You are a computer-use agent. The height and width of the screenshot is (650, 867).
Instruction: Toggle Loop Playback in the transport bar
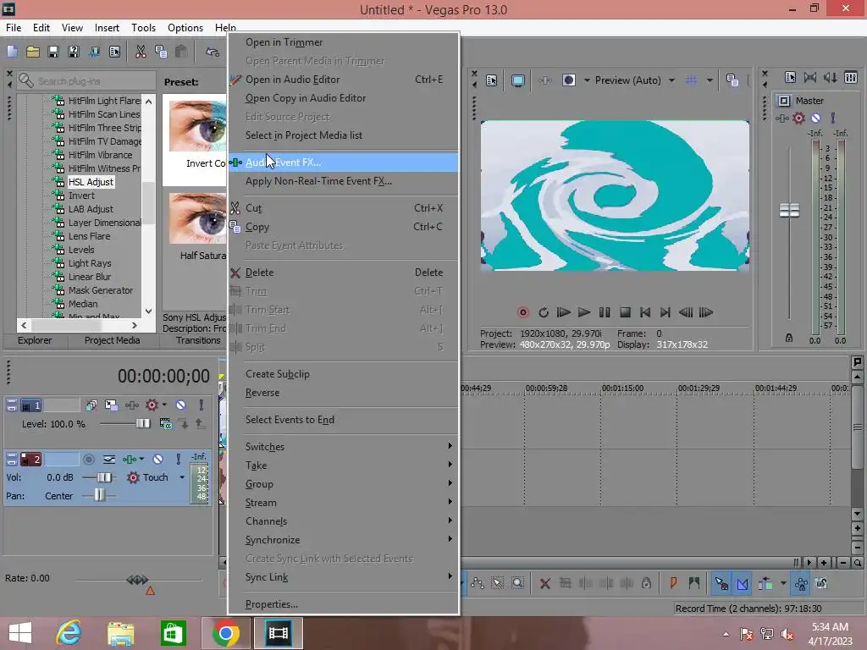(x=543, y=312)
